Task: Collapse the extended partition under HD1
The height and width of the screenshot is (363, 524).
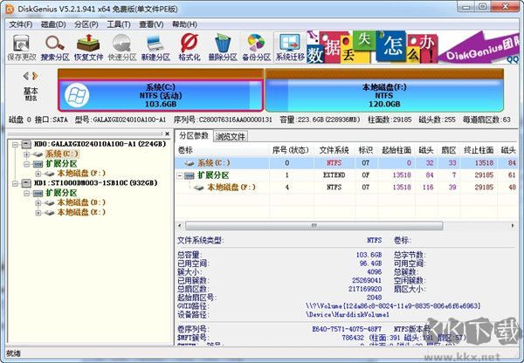Action: coord(26,193)
